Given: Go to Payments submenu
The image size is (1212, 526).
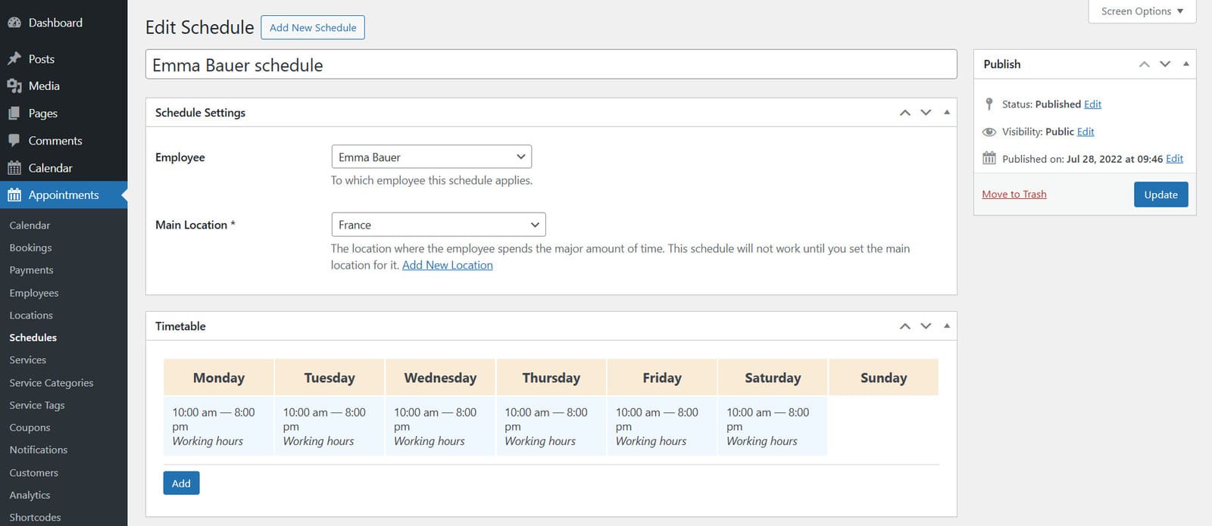Looking at the screenshot, I should 31,270.
